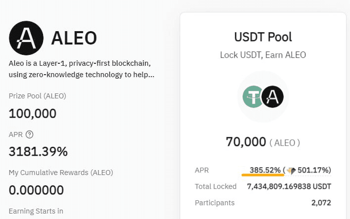This screenshot has width=350, height=219.
Task: Click the Earning Starts in label
Action: [36, 211]
